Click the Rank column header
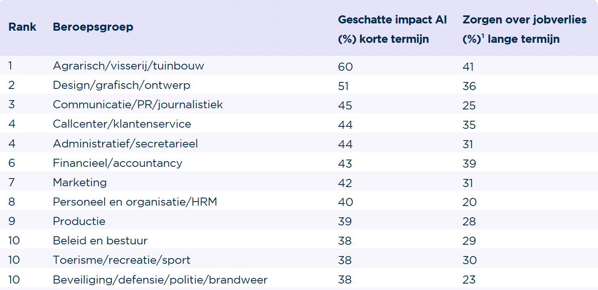The height and width of the screenshot is (290, 598). pyautogui.click(x=22, y=27)
